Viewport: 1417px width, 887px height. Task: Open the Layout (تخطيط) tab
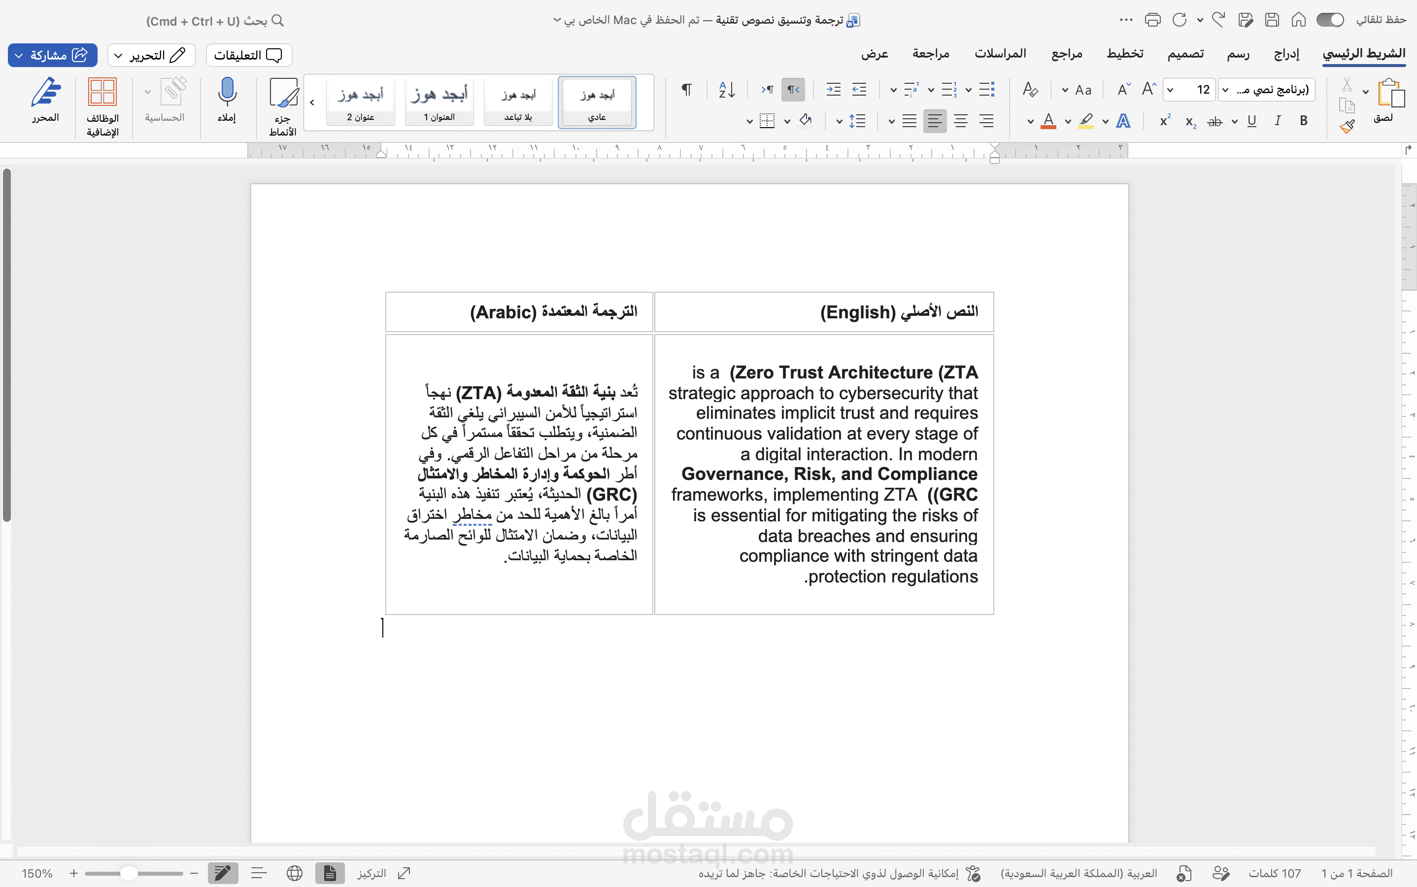coord(1125,54)
